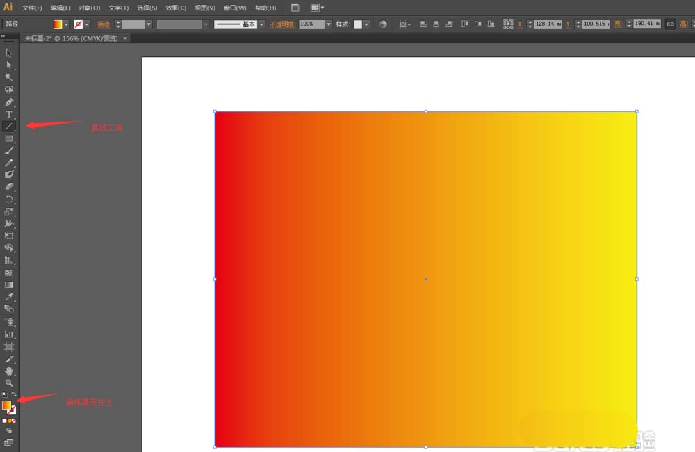
Task: Click the 不透明度 opacity link
Action: [281, 24]
